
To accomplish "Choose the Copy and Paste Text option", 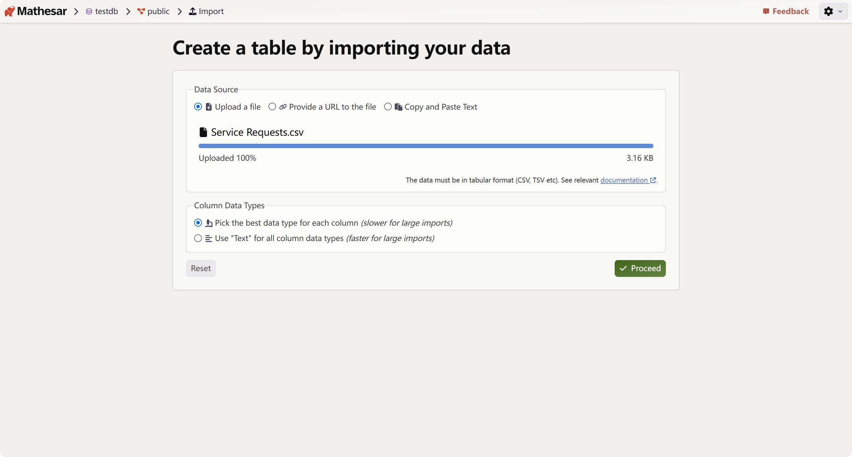I will (388, 107).
